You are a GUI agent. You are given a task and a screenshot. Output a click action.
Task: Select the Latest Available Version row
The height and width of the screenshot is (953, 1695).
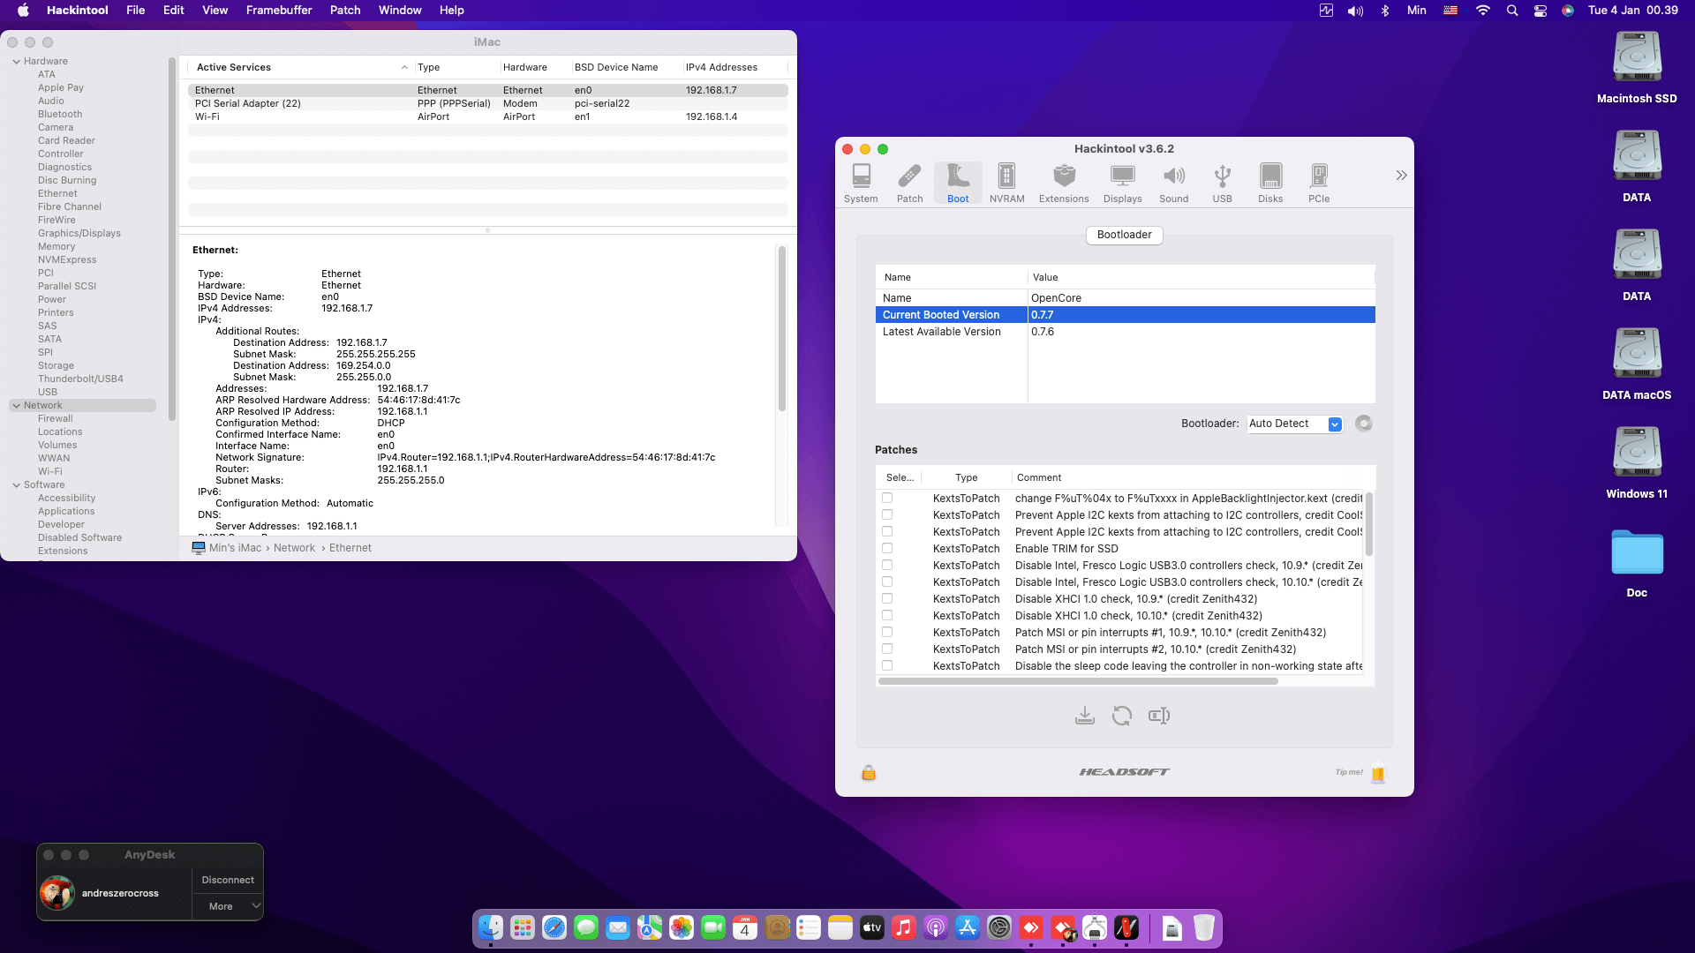1125,332
